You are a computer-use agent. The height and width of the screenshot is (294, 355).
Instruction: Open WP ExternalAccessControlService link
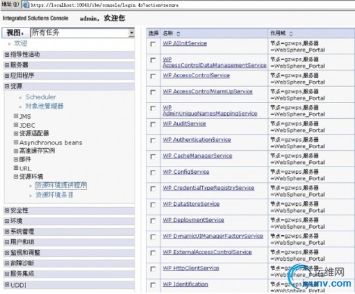pyautogui.click(x=207, y=252)
